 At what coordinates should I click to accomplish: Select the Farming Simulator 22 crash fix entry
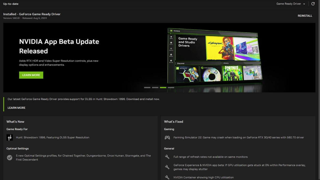point(238,138)
